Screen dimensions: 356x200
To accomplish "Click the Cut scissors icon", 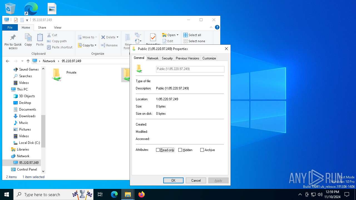I will pos(49,35).
